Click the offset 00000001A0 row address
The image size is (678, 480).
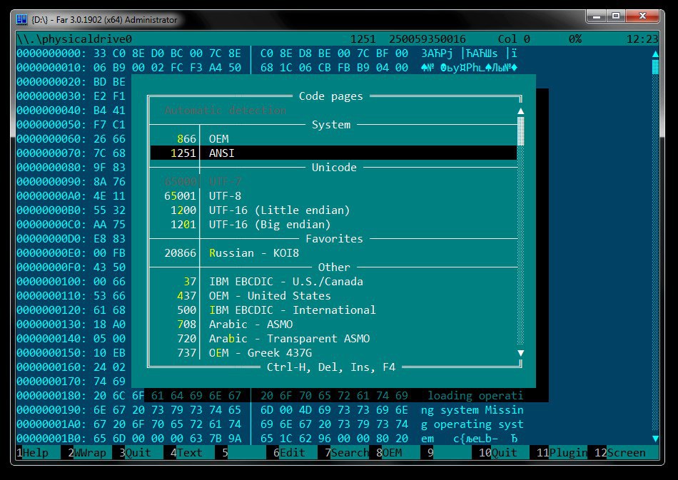pyautogui.click(x=51, y=424)
